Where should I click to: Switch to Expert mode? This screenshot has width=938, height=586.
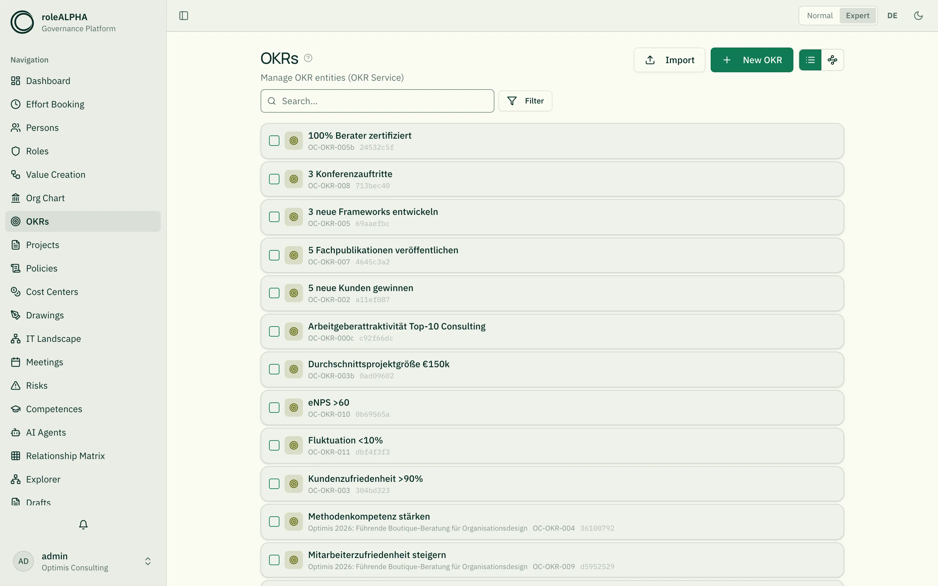857,16
